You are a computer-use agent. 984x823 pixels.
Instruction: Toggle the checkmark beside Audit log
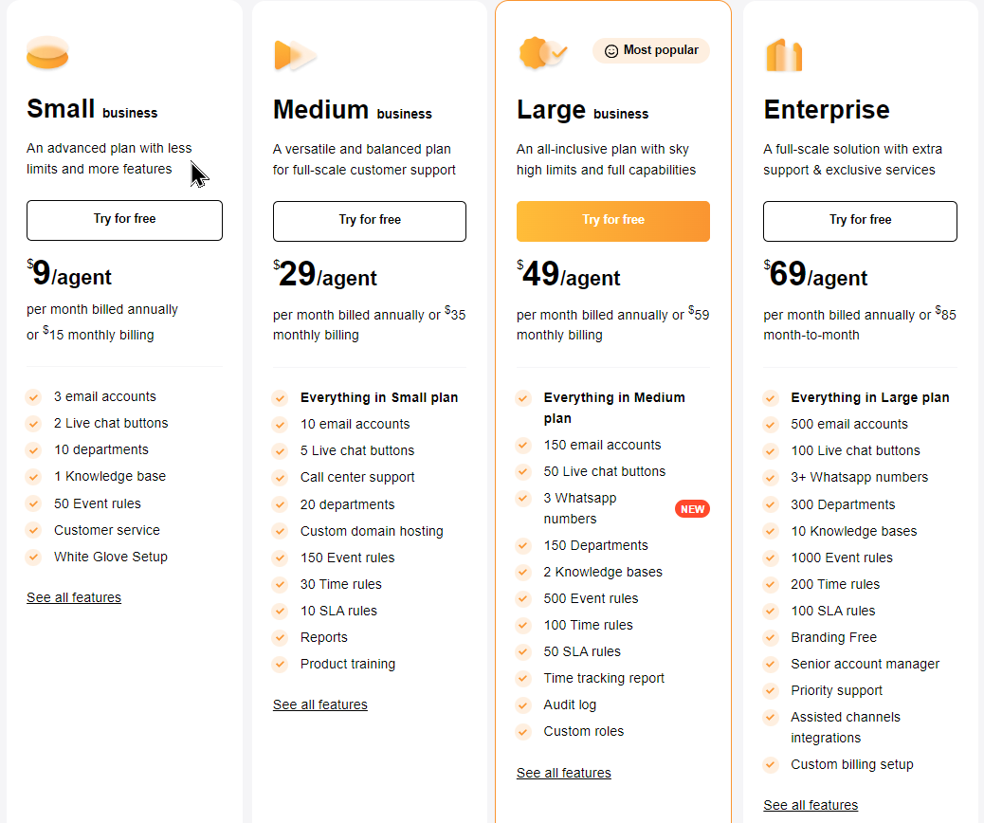click(524, 704)
